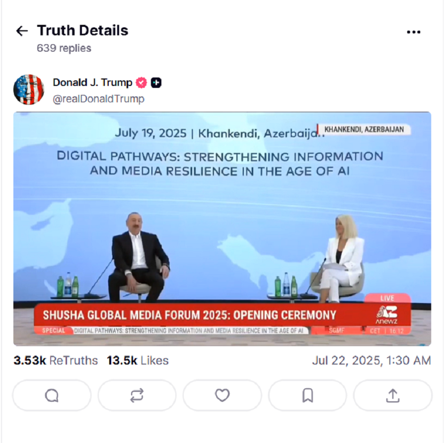Click the LIVE badge on video
Image resolution: width=447 pixels, height=443 pixels.
[x=387, y=298]
